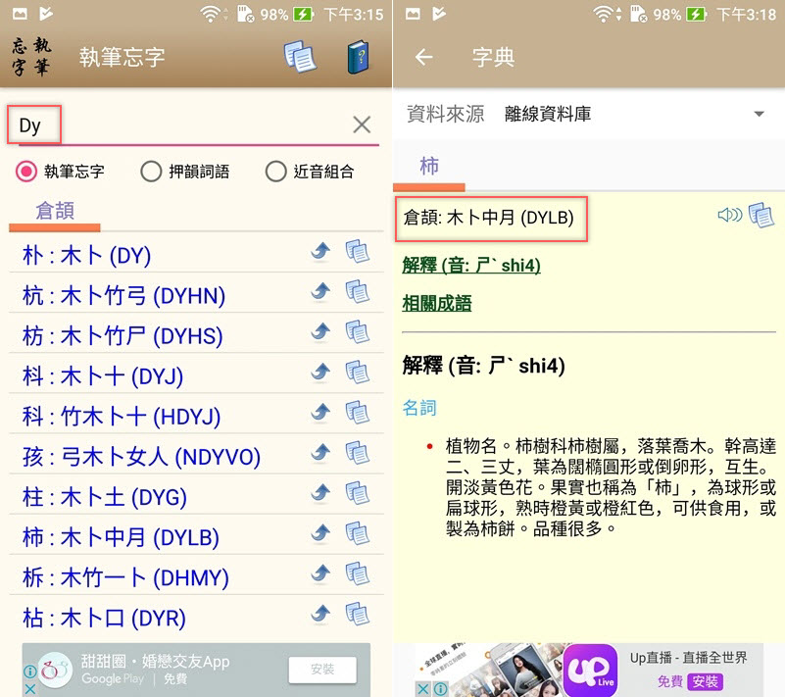This screenshot has height=697, width=785.
Task: Follow the 解釋 (音: ㄕˋ shi4) link
Action: [471, 265]
